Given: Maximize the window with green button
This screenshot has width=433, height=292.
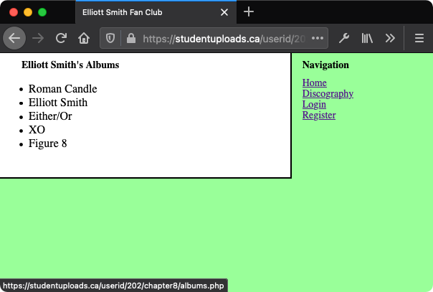Looking at the screenshot, I should point(42,12).
